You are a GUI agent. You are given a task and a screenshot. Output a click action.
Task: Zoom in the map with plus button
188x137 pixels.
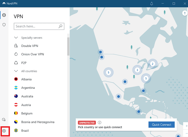coord(186,125)
